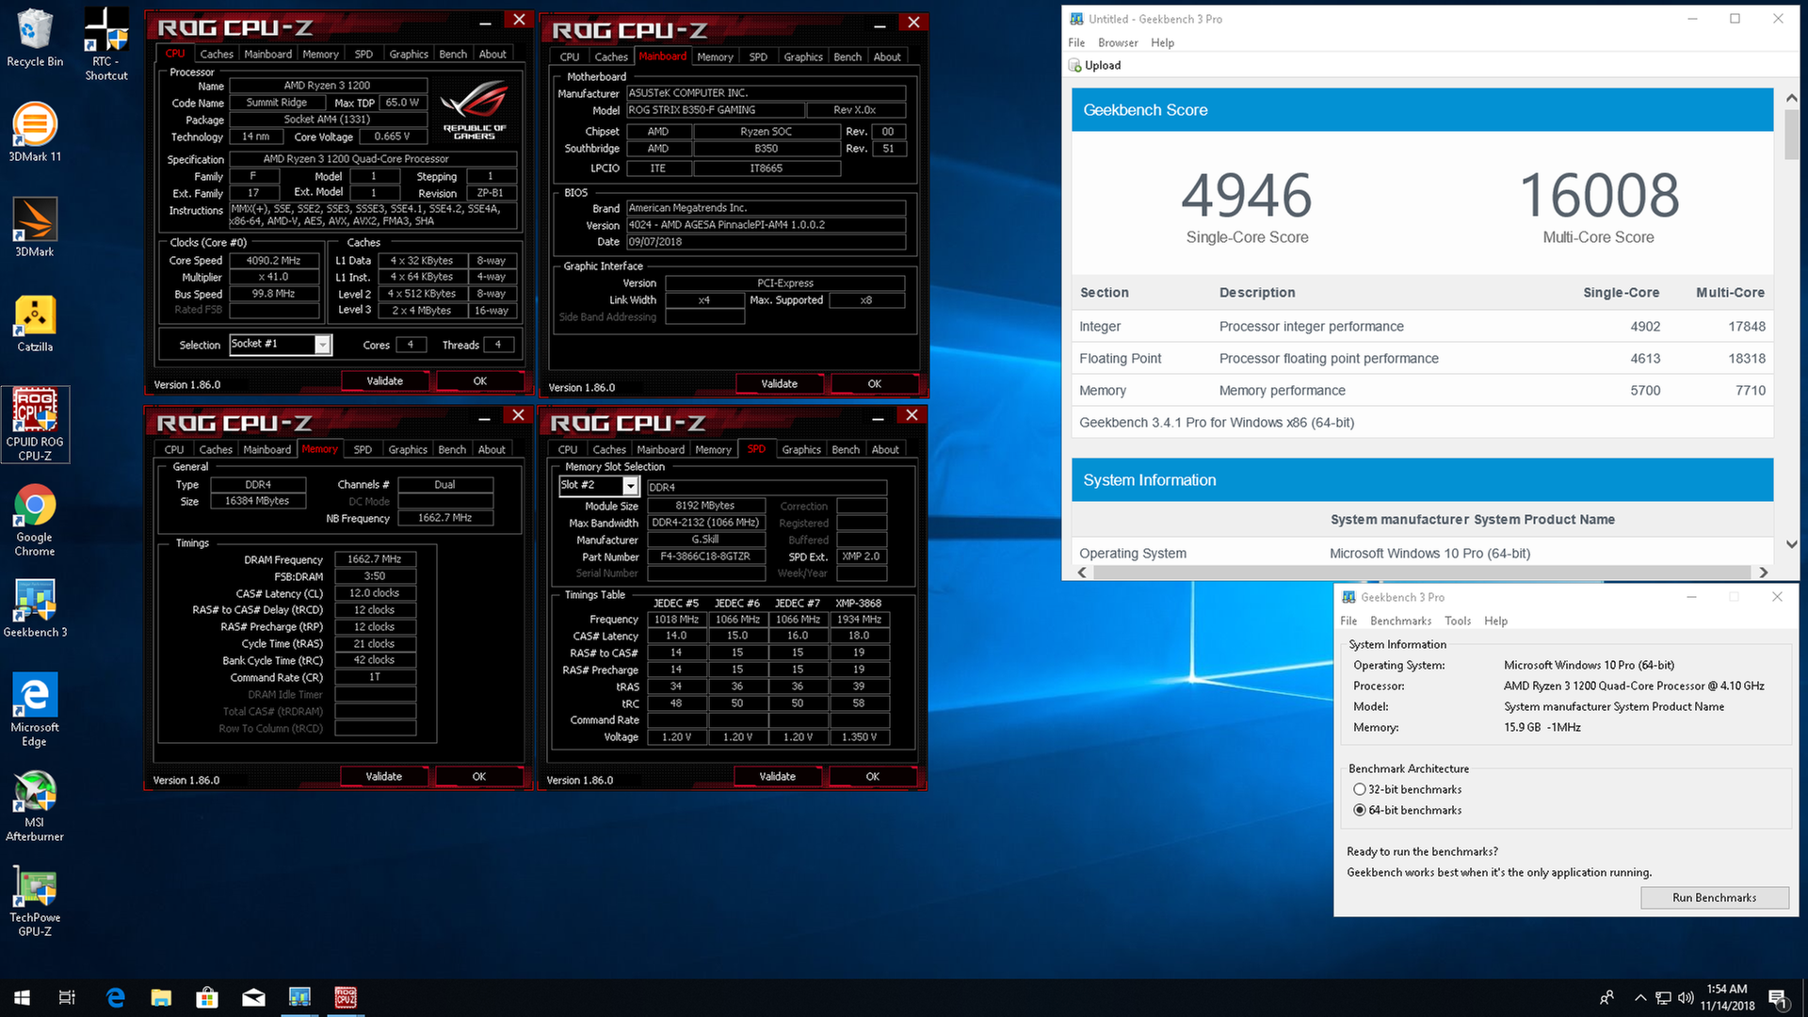Open Edge from the taskbar
1808x1017 pixels.
[x=115, y=997]
